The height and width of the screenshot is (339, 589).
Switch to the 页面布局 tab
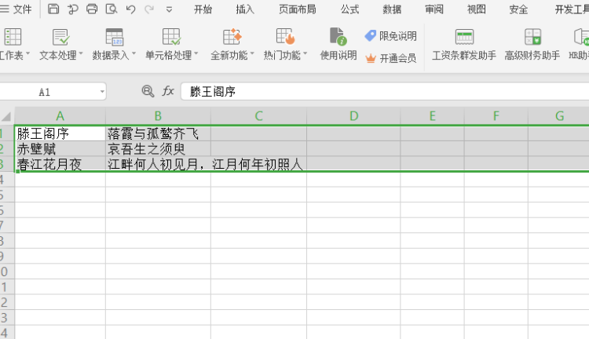297,9
